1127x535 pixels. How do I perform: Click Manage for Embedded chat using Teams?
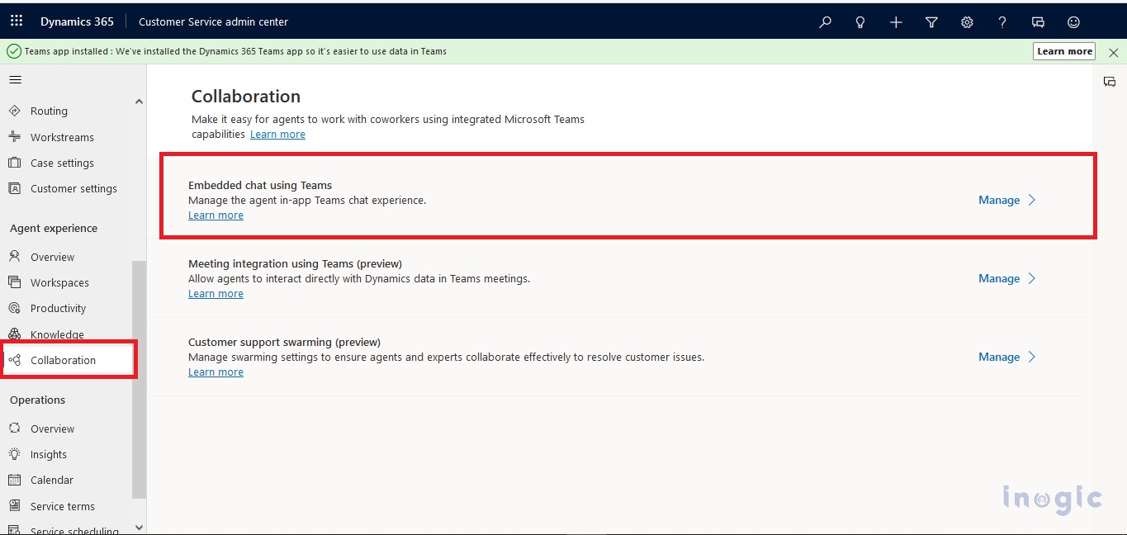(999, 200)
